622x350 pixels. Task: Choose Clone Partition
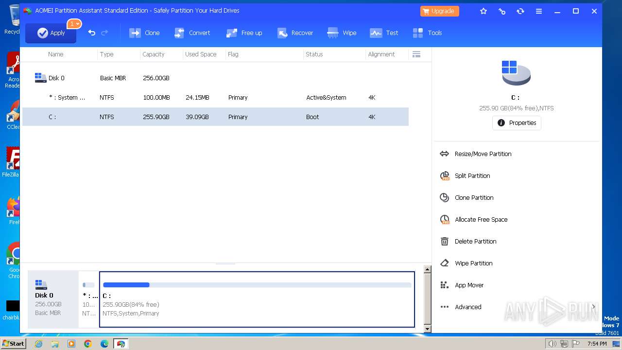474,197
